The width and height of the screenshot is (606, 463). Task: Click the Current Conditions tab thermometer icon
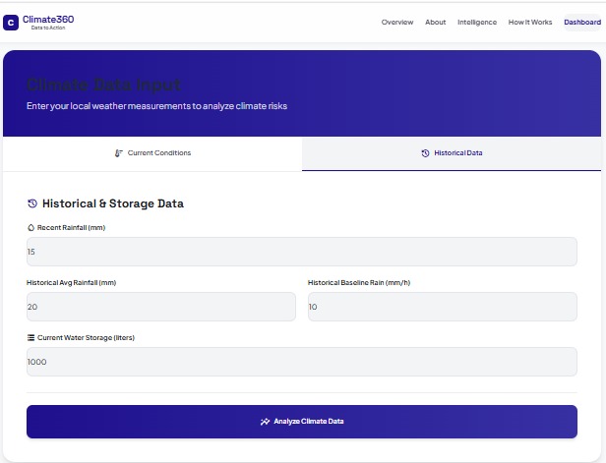119,153
